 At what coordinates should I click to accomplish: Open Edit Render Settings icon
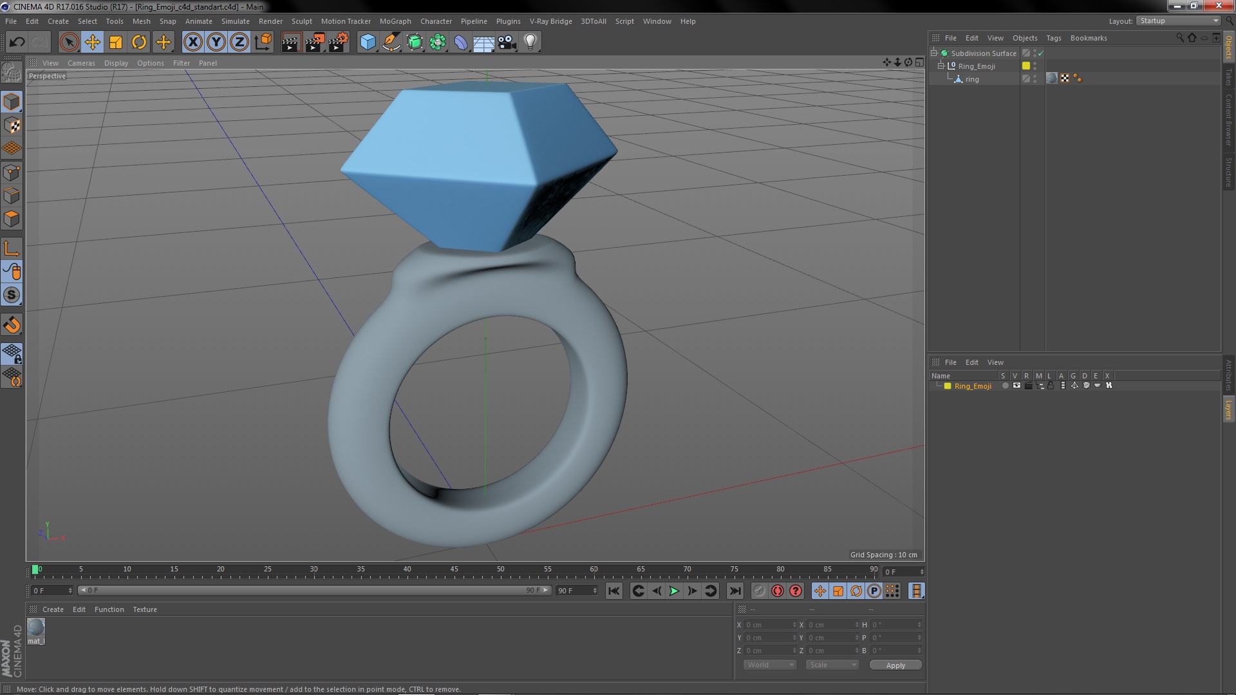click(x=339, y=42)
